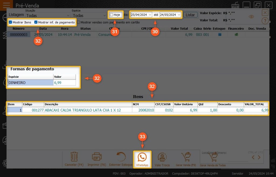276x177 pixels.
Task: Uncheck Mostrar inf. de pagamento checkbox
Action: click(36, 22)
